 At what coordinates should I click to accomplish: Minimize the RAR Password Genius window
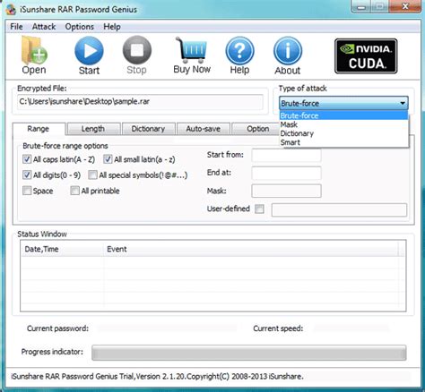[x=361, y=6]
